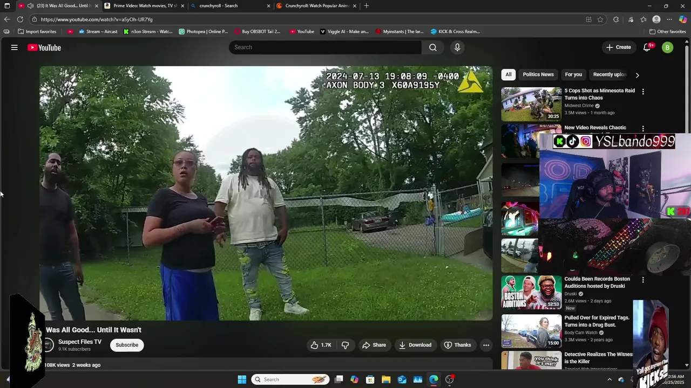The image size is (691, 388).
Task: Open 'KICK & Cross Realm' bookmark
Action: tap(455, 32)
